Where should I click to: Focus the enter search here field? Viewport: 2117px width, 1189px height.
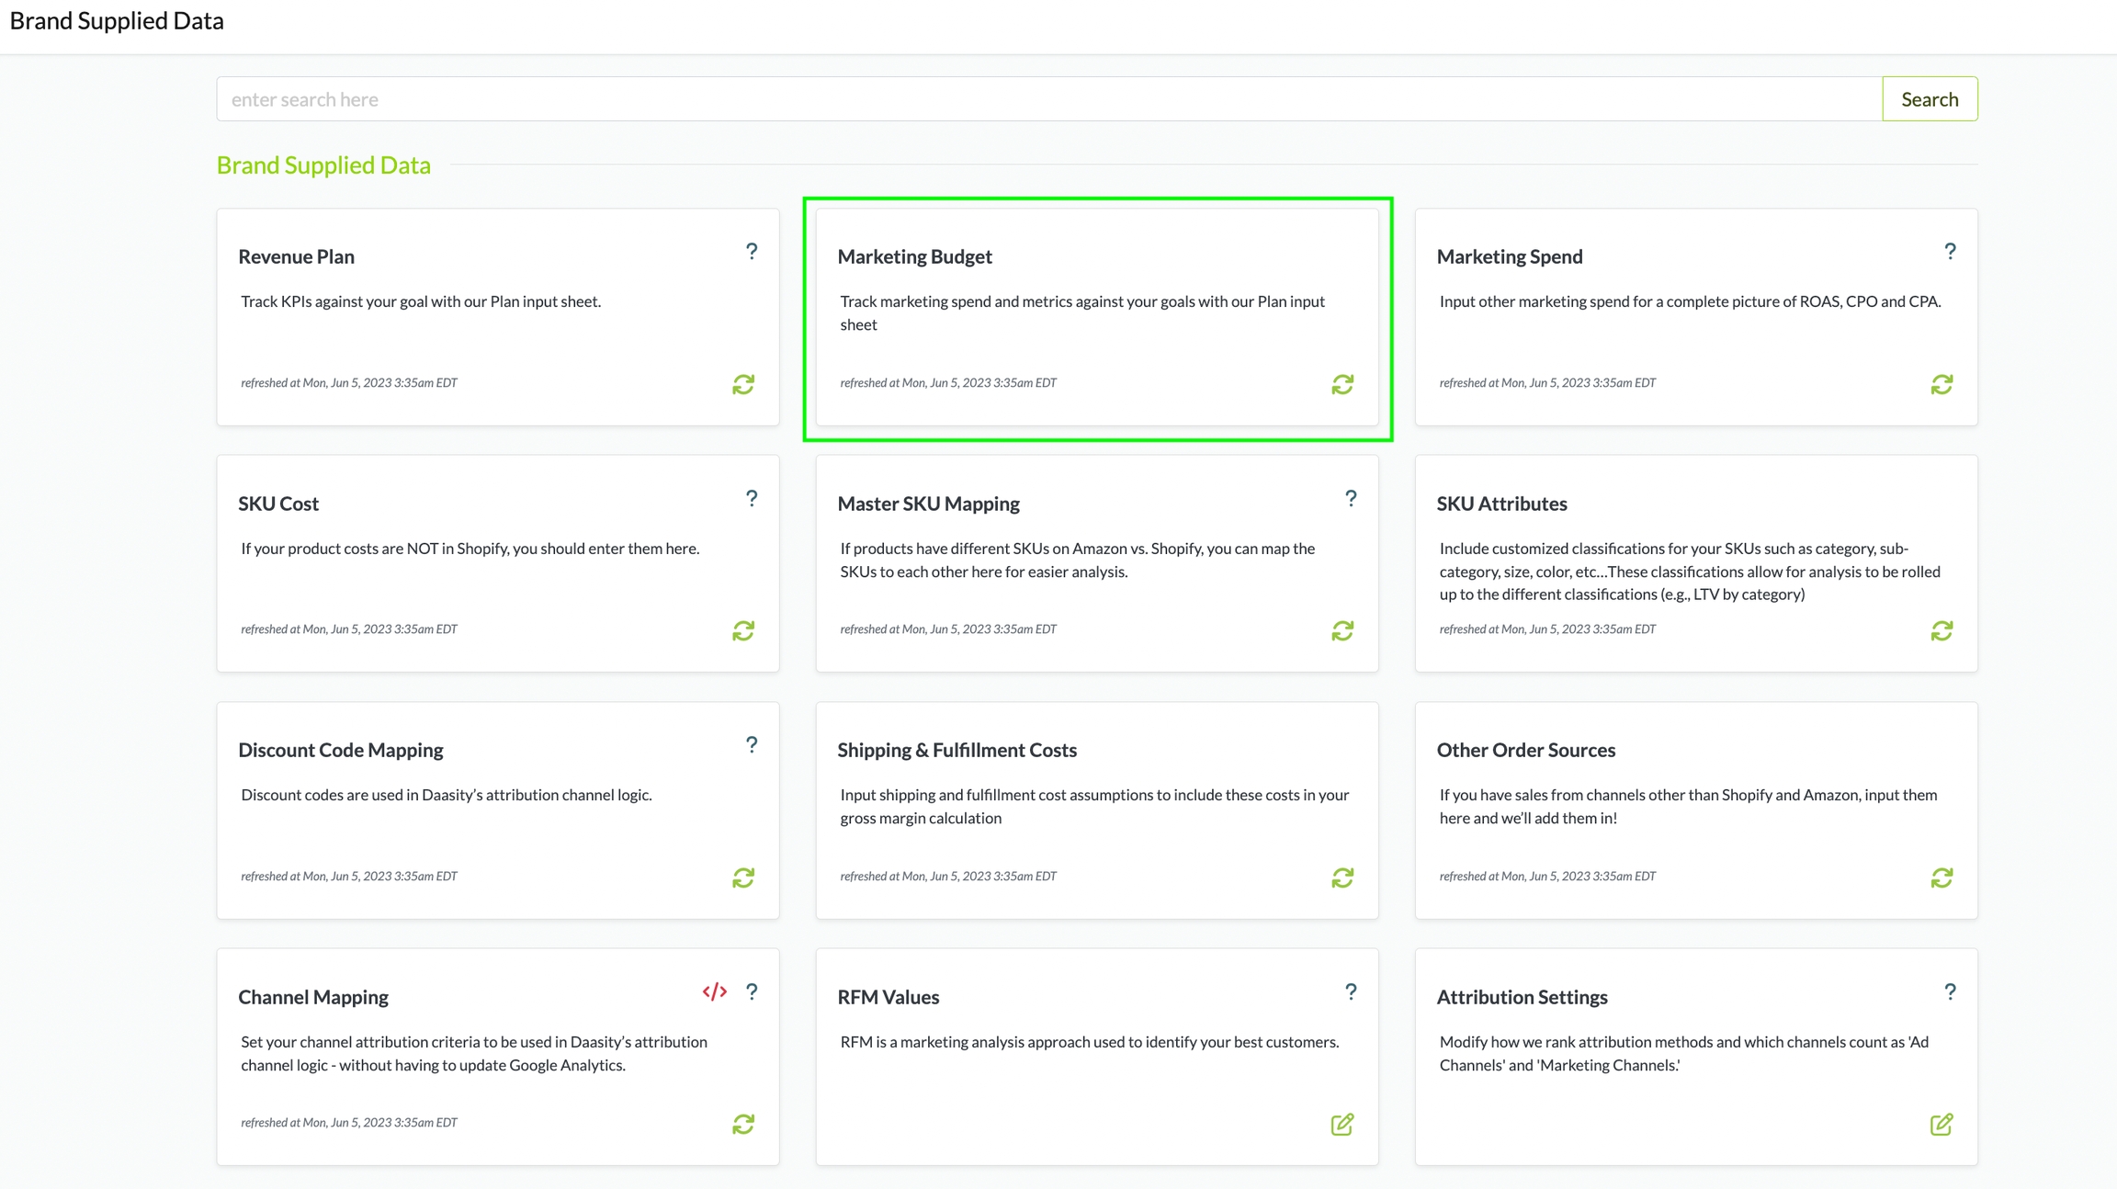[1048, 99]
